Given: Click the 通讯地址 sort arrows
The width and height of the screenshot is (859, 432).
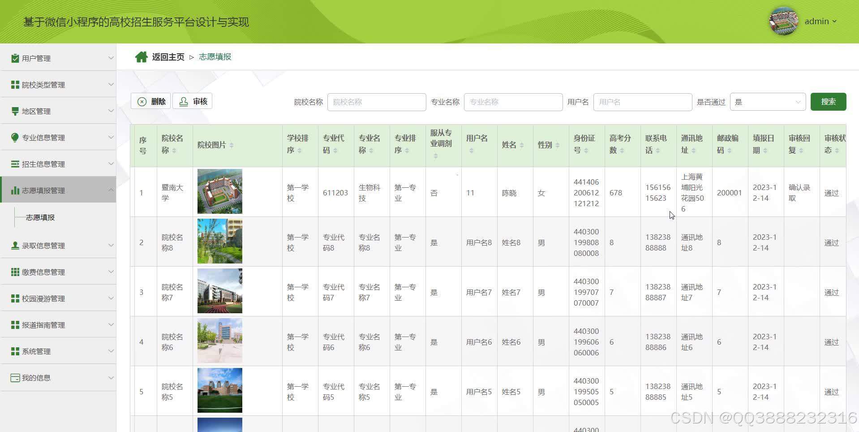Looking at the screenshot, I should [693, 151].
